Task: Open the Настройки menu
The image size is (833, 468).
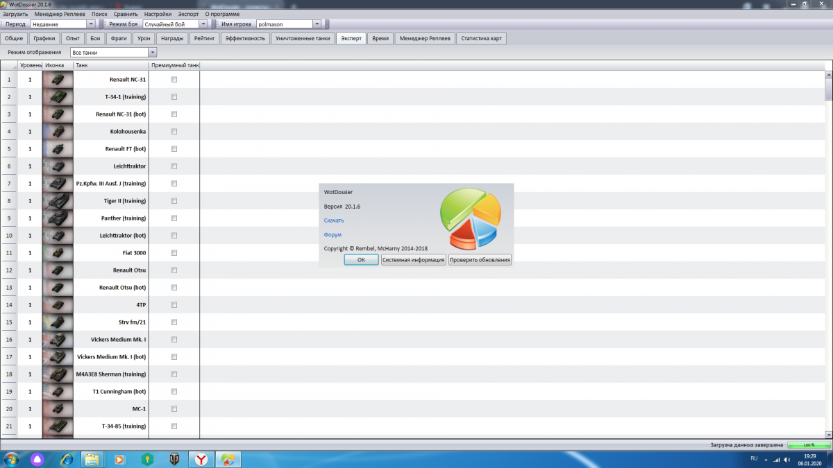Action: click(x=158, y=14)
